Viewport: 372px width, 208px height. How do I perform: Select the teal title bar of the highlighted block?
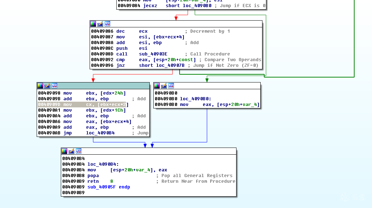(x=93, y=86)
